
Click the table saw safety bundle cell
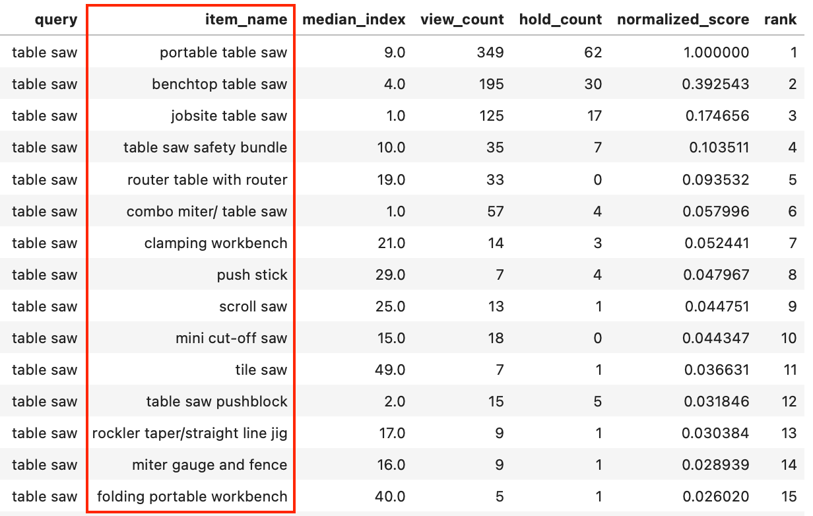point(205,148)
